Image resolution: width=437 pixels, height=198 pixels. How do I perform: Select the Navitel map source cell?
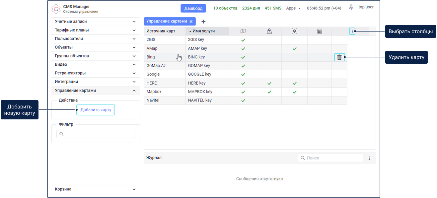[165, 100]
